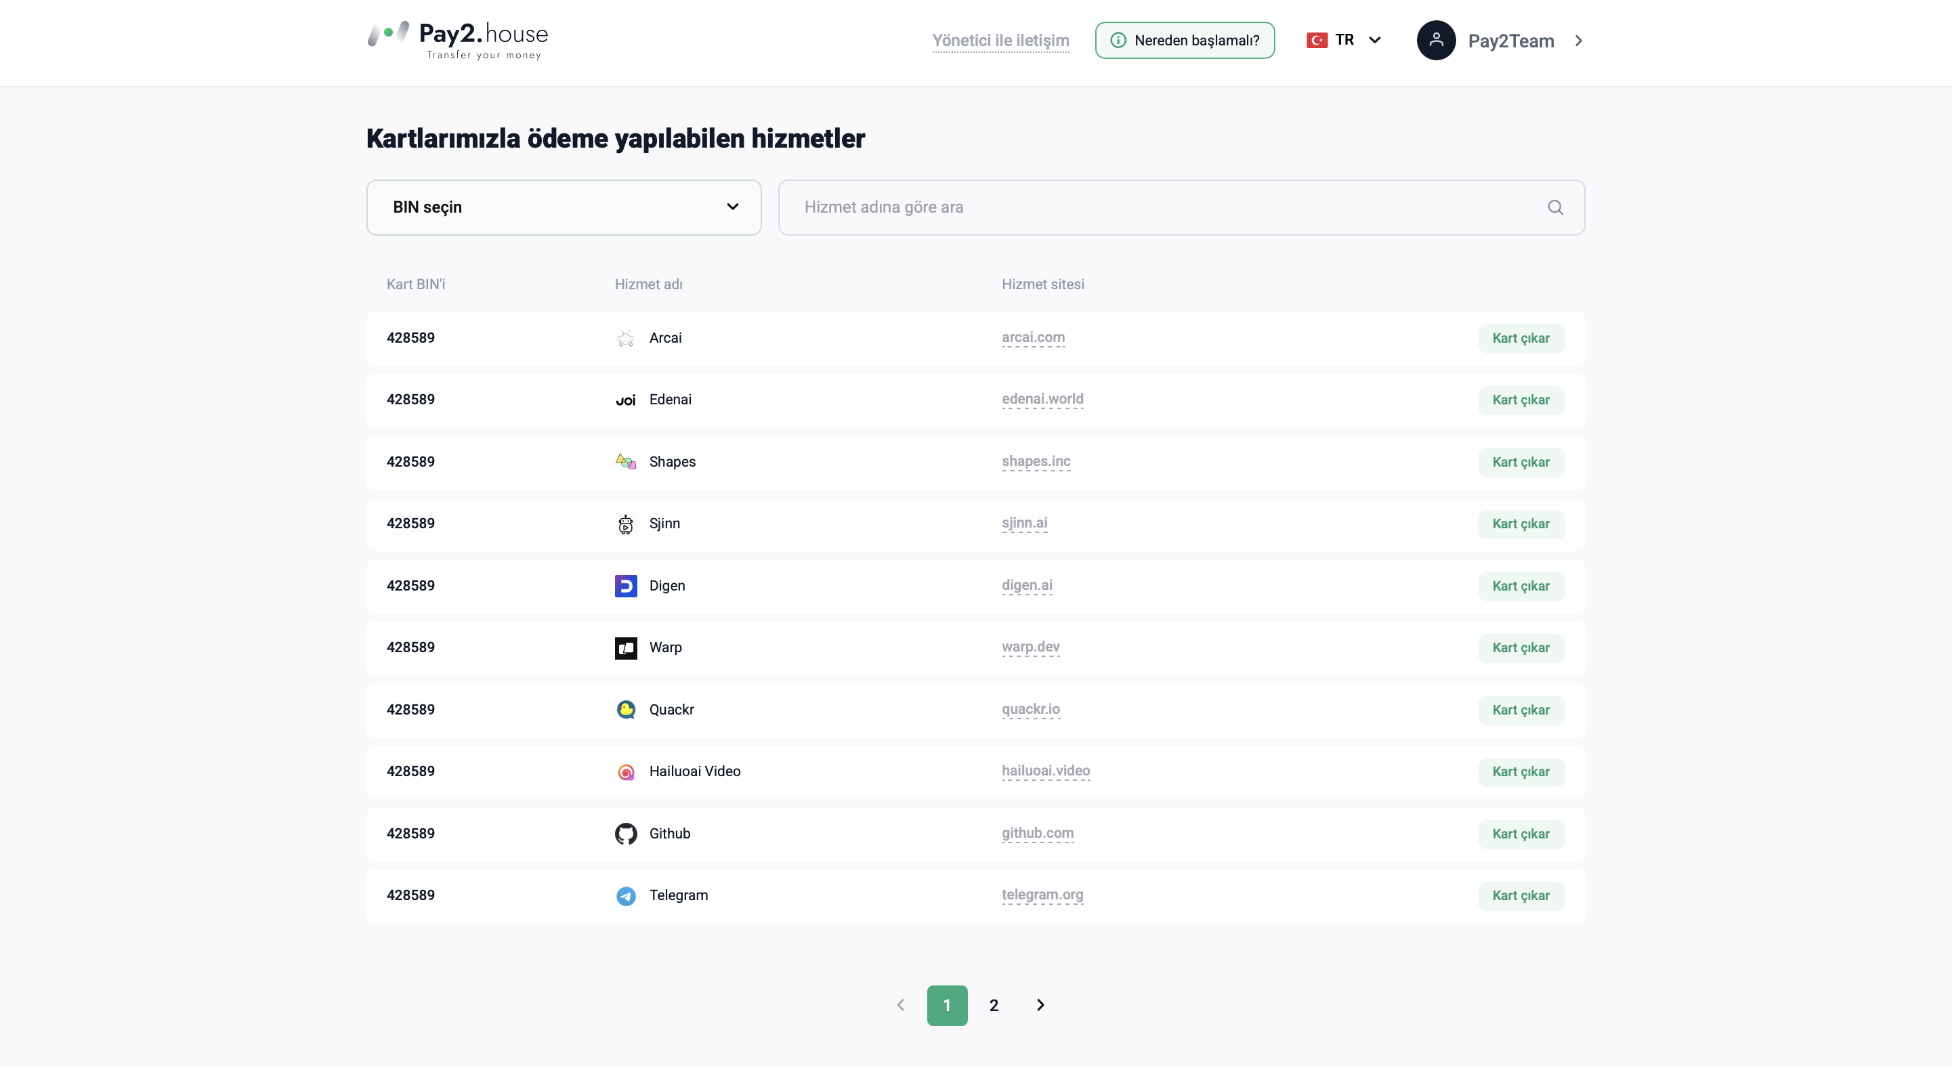The width and height of the screenshot is (1952, 1066).
Task: Click the Hailuoai Video service name
Action: 695,771
